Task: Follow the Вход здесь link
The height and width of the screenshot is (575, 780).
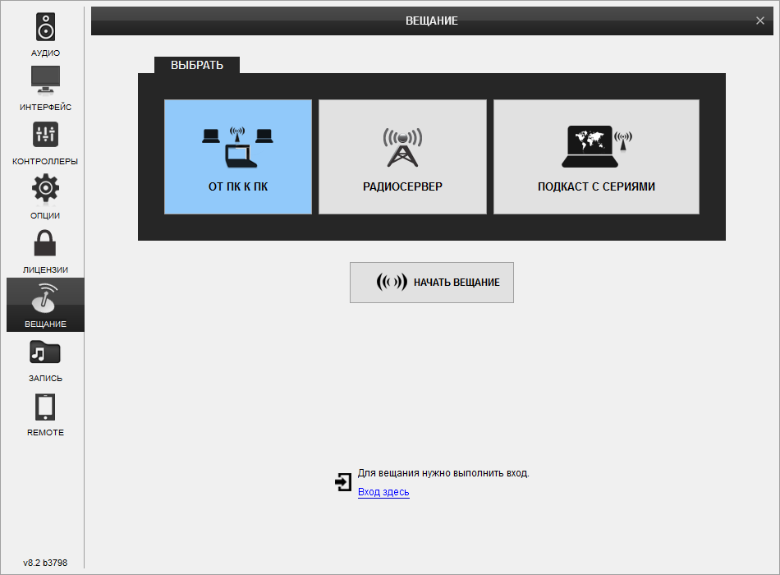Action: pyautogui.click(x=383, y=492)
